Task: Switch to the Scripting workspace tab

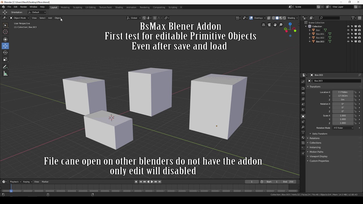Action: click(x=173, y=7)
